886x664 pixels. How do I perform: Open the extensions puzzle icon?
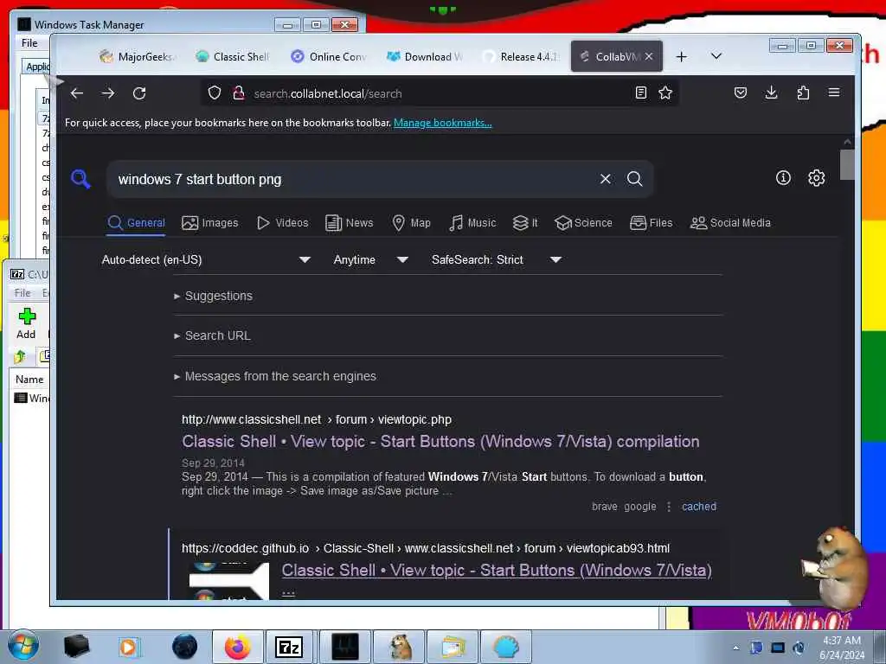[803, 93]
